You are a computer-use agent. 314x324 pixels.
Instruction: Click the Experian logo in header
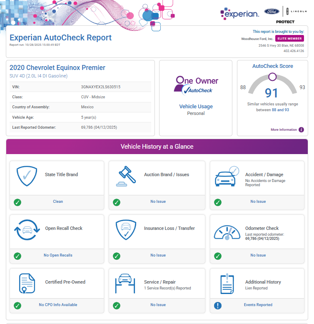click(x=239, y=13)
